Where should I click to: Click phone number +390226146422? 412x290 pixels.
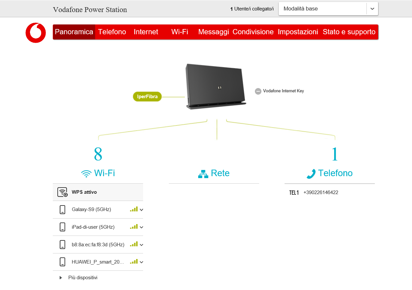point(321,192)
